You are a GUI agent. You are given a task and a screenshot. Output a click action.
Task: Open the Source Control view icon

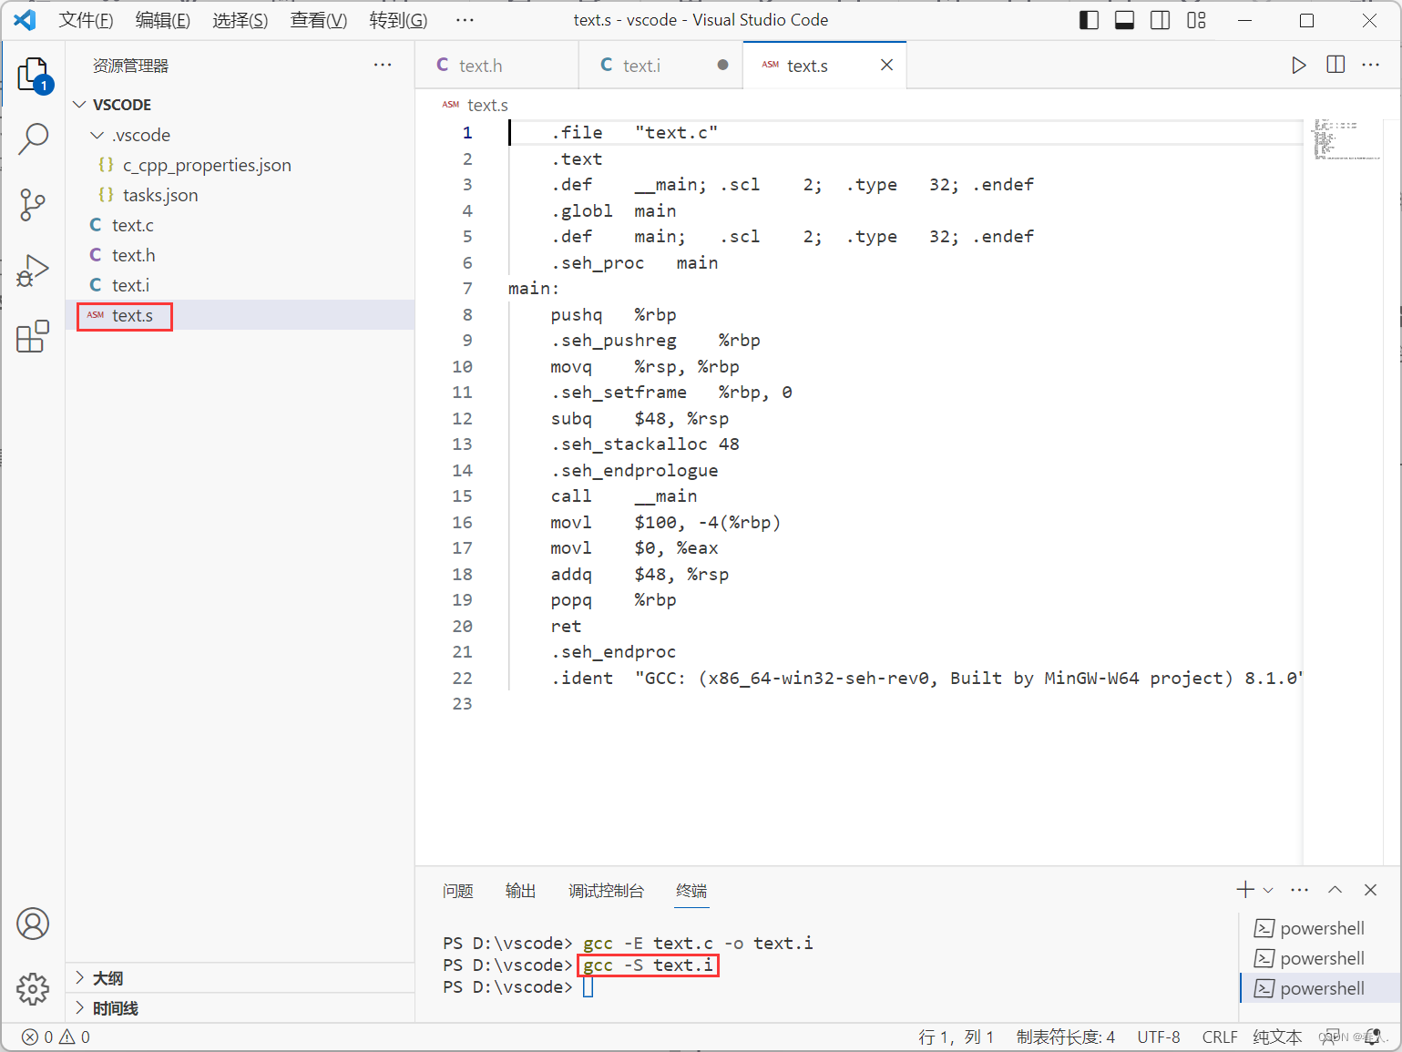33,205
